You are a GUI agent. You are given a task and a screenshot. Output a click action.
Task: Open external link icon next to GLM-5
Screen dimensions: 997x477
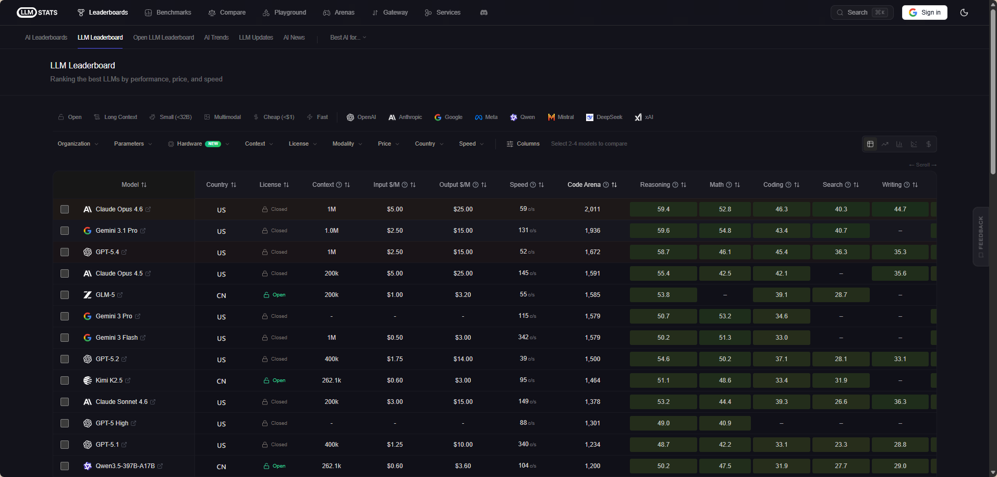[120, 295]
